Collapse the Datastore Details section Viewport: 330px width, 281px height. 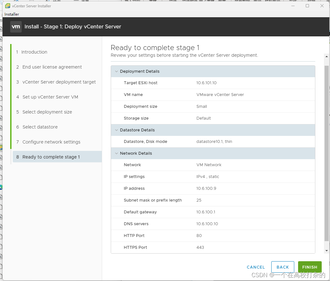pyautogui.click(x=116, y=130)
